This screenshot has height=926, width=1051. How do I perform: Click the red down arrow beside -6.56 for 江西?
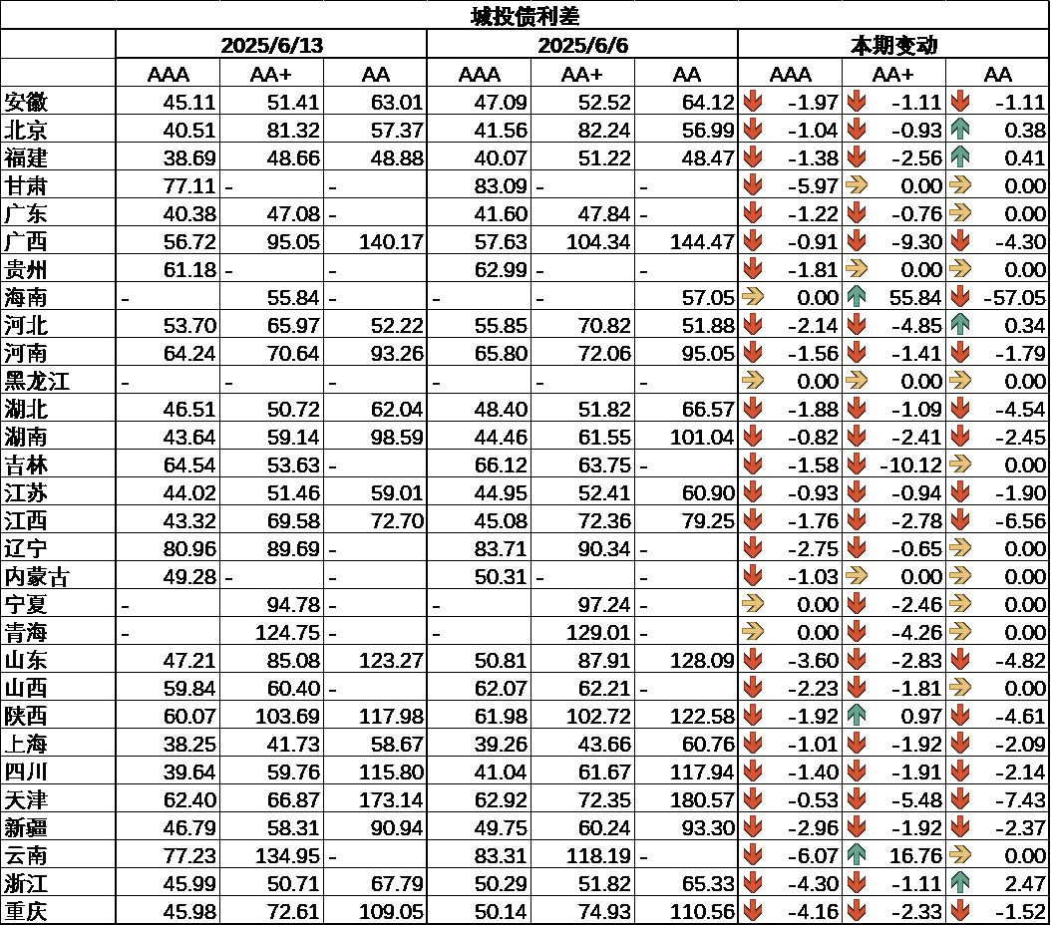point(960,520)
